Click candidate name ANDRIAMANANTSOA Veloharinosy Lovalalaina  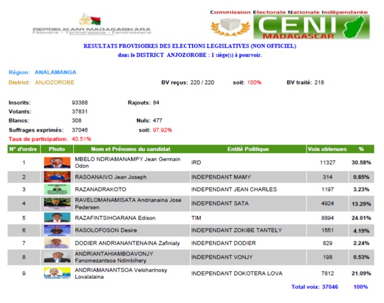tap(121, 273)
